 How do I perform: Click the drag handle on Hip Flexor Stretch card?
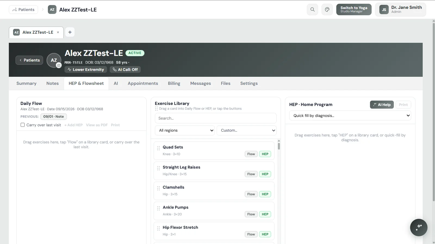(x=159, y=228)
